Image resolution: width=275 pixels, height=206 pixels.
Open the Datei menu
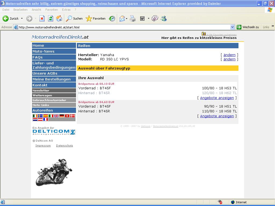[6, 10]
